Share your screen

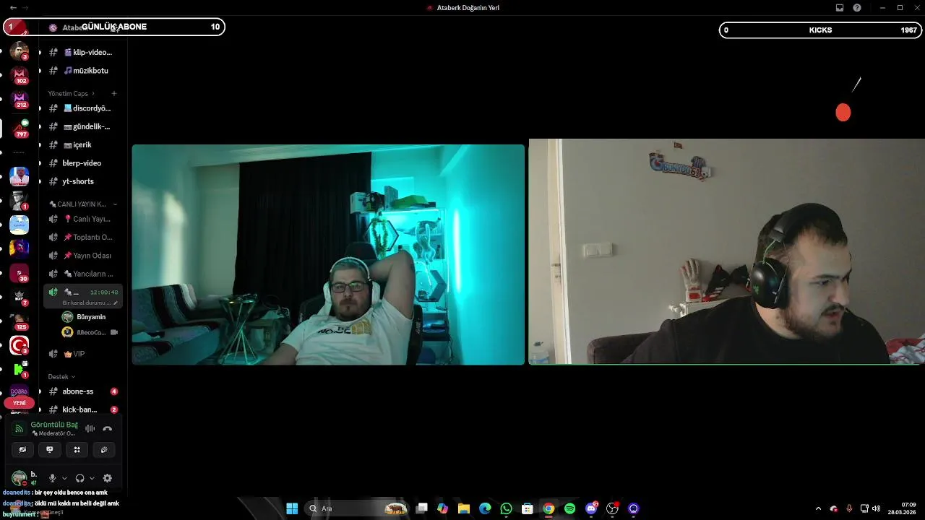[50, 449]
